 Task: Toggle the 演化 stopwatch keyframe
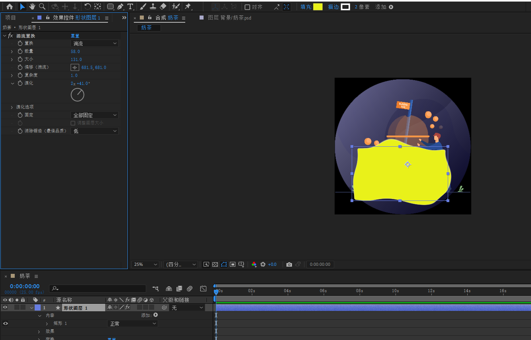click(20, 83)
